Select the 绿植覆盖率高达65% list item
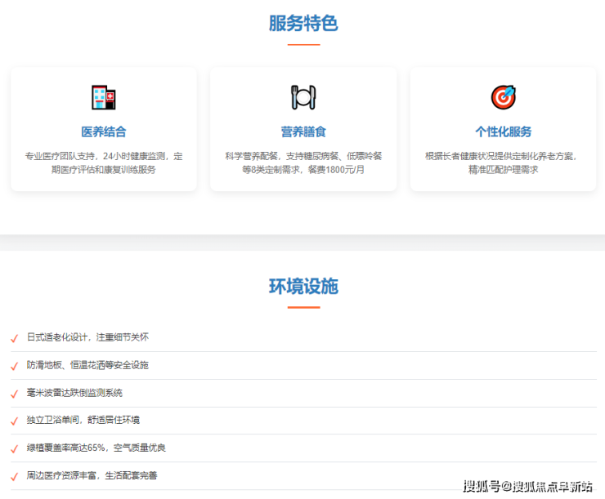Viewport: 605px width, 499px height. pyautogui.click(x=96, y=448)
